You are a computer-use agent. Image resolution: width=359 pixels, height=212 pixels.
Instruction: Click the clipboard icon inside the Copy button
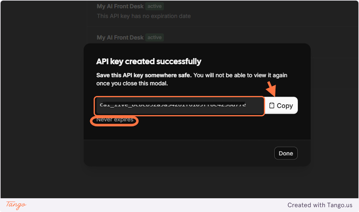click(272, 105)
